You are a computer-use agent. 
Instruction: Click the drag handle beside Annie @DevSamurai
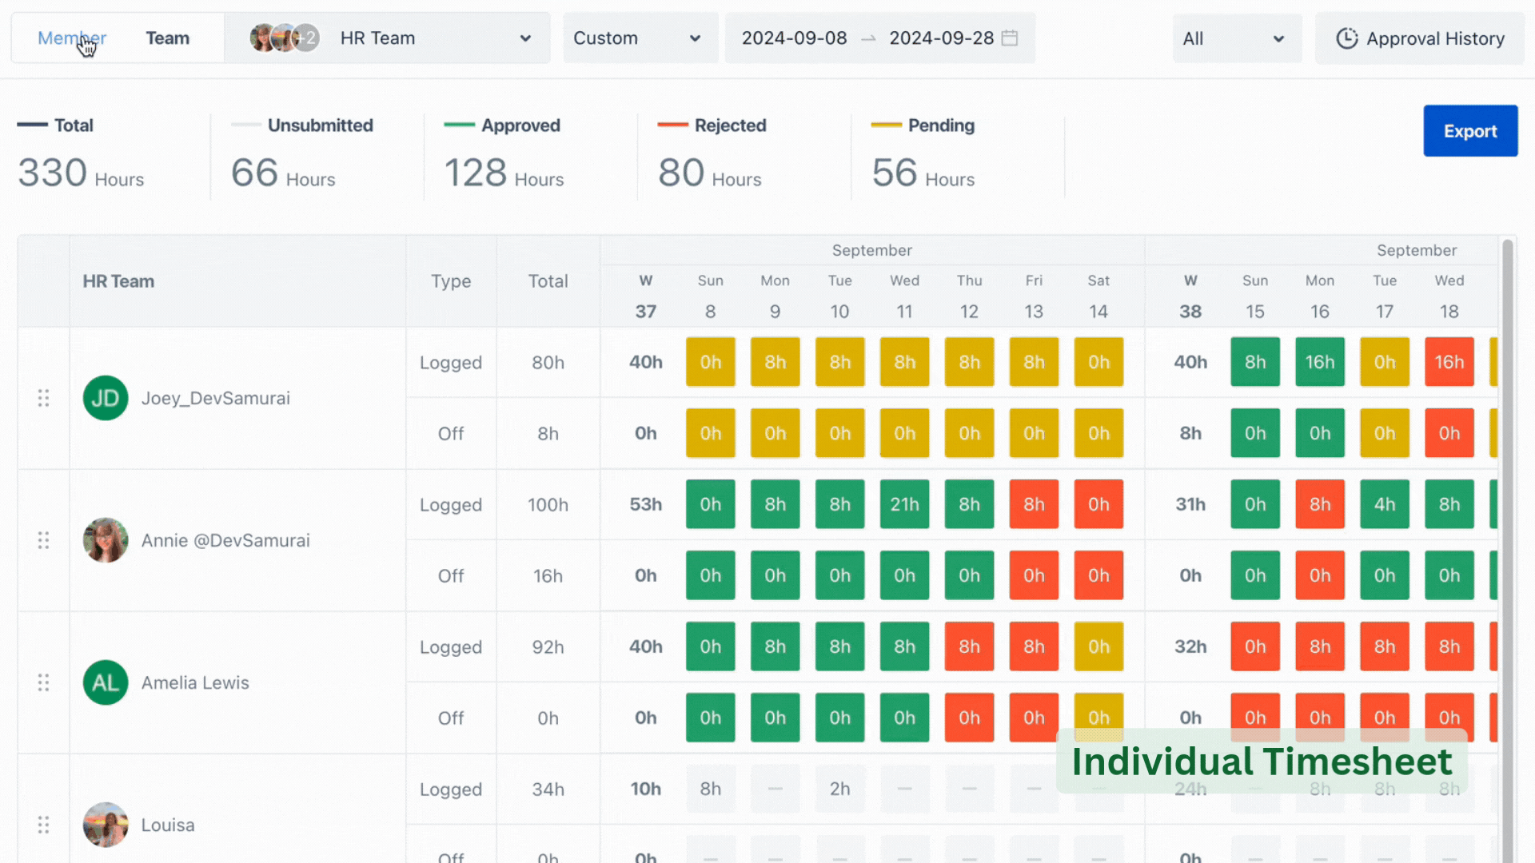click(44, 540)
